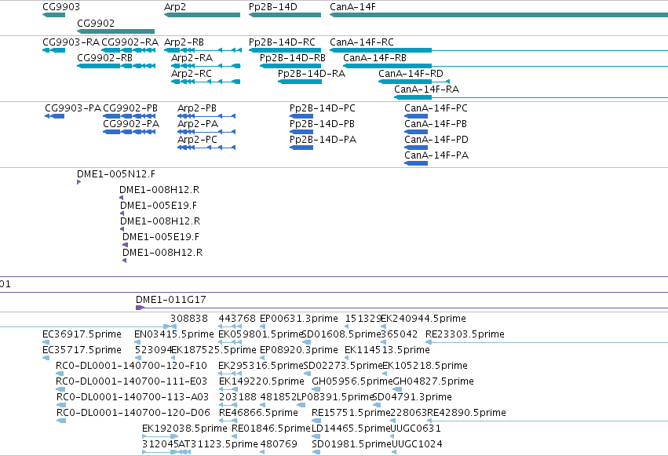Select EST RC0-DL0001-140700-120-F10
Image resolution: width=668 pixels, height=456 pixels.
click(60, 374)
